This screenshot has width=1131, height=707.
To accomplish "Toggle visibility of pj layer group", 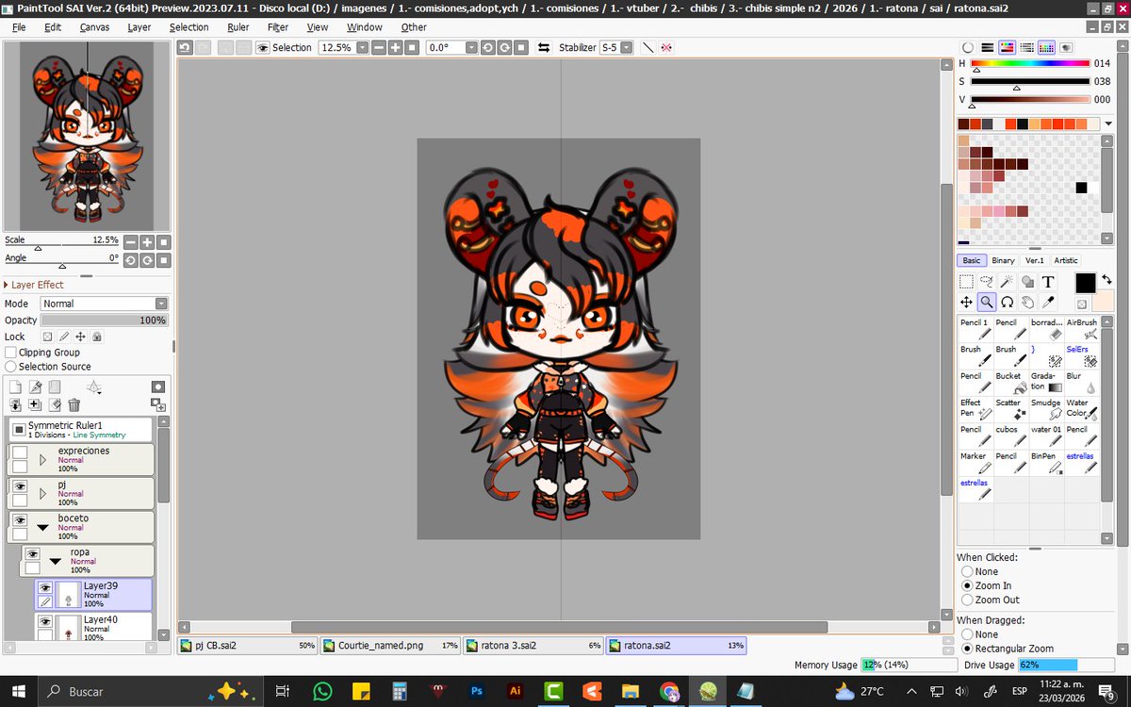I will click(x=19, y=485).
